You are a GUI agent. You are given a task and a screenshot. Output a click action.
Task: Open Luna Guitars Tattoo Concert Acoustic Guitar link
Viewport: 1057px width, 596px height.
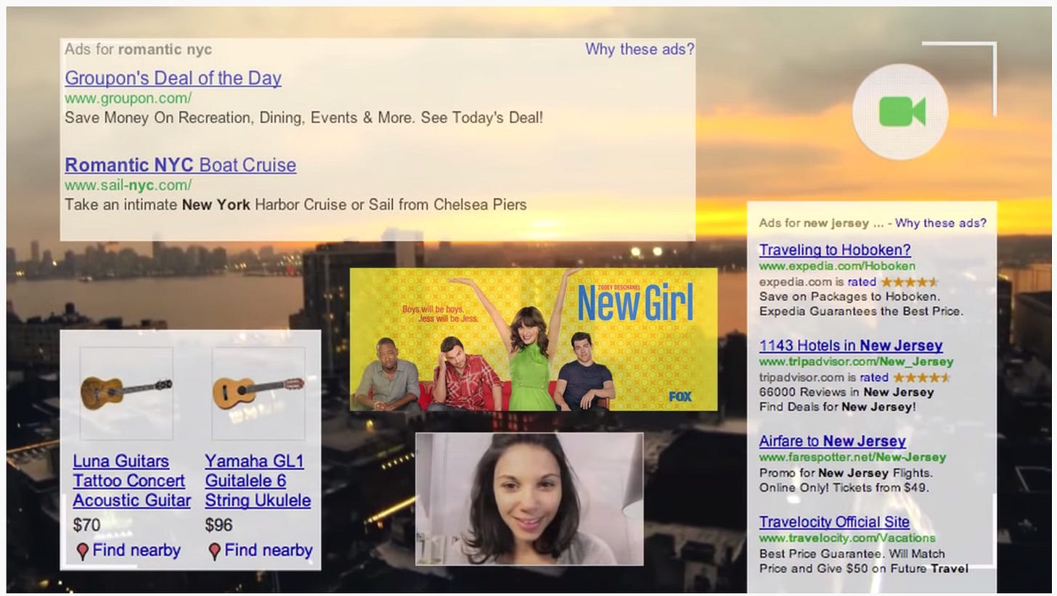click(131, 481)
